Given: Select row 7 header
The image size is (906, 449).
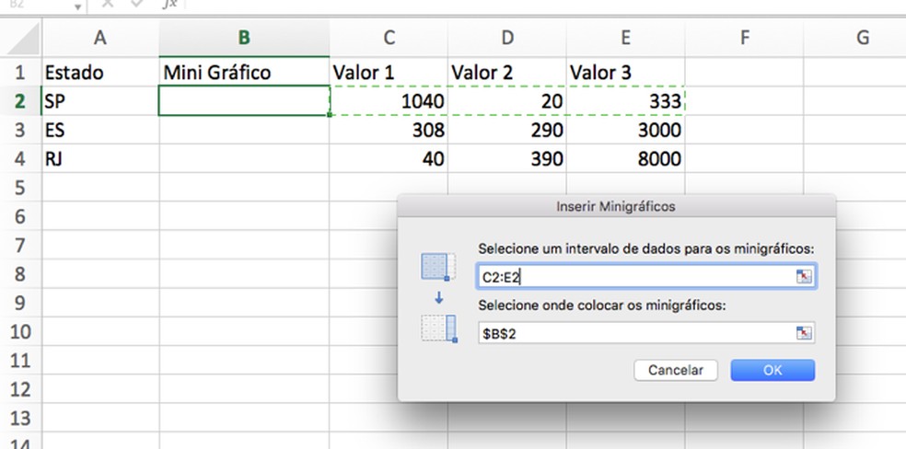Looking at the screenshot, I should (x=21, y=246).
